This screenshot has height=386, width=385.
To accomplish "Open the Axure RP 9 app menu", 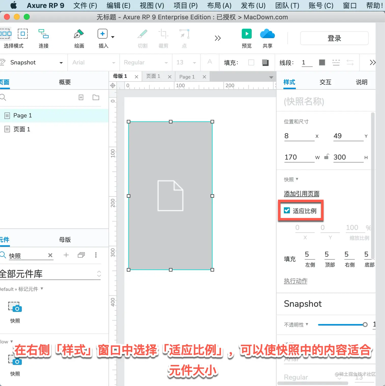I will click(46, 5).
